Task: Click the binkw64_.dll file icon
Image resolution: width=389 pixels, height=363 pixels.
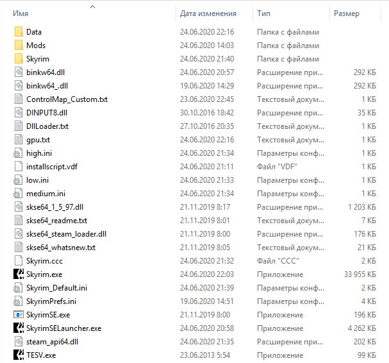Action: 19,86
